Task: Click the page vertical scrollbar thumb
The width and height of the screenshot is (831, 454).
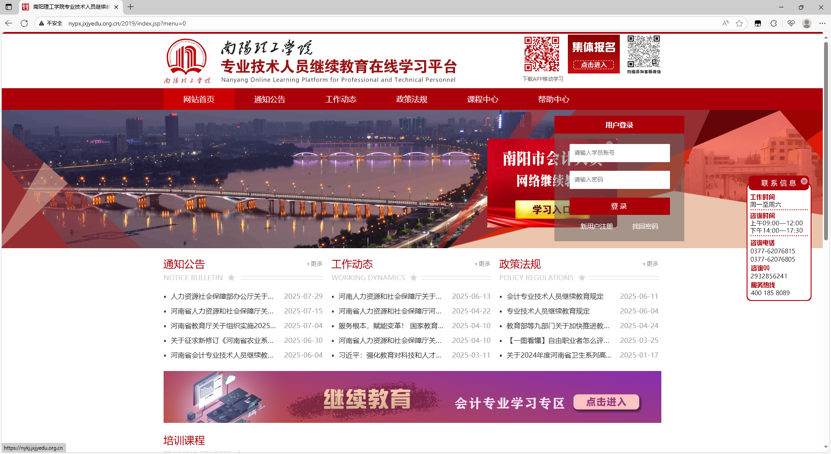Action: pyautogui.click(x=826, y=141)
